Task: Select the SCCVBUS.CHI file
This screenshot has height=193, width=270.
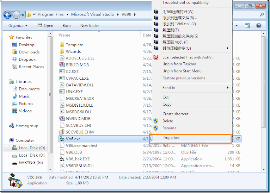Action: click(x=79, y=125)
